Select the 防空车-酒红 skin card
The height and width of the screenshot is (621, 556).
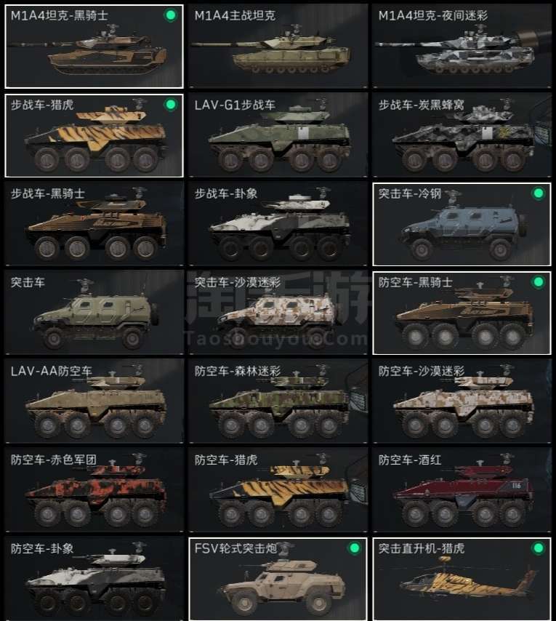pyautogui.click(x=462, y=490)
